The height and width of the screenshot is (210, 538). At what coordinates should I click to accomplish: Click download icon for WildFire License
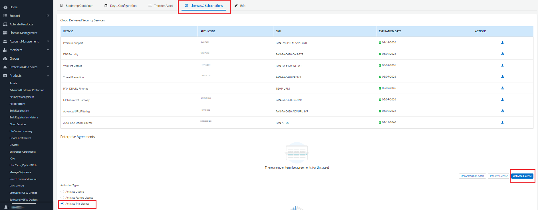(x=503, y=65)
